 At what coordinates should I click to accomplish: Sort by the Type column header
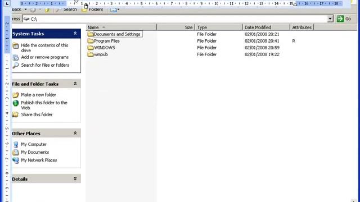(219, 27)
